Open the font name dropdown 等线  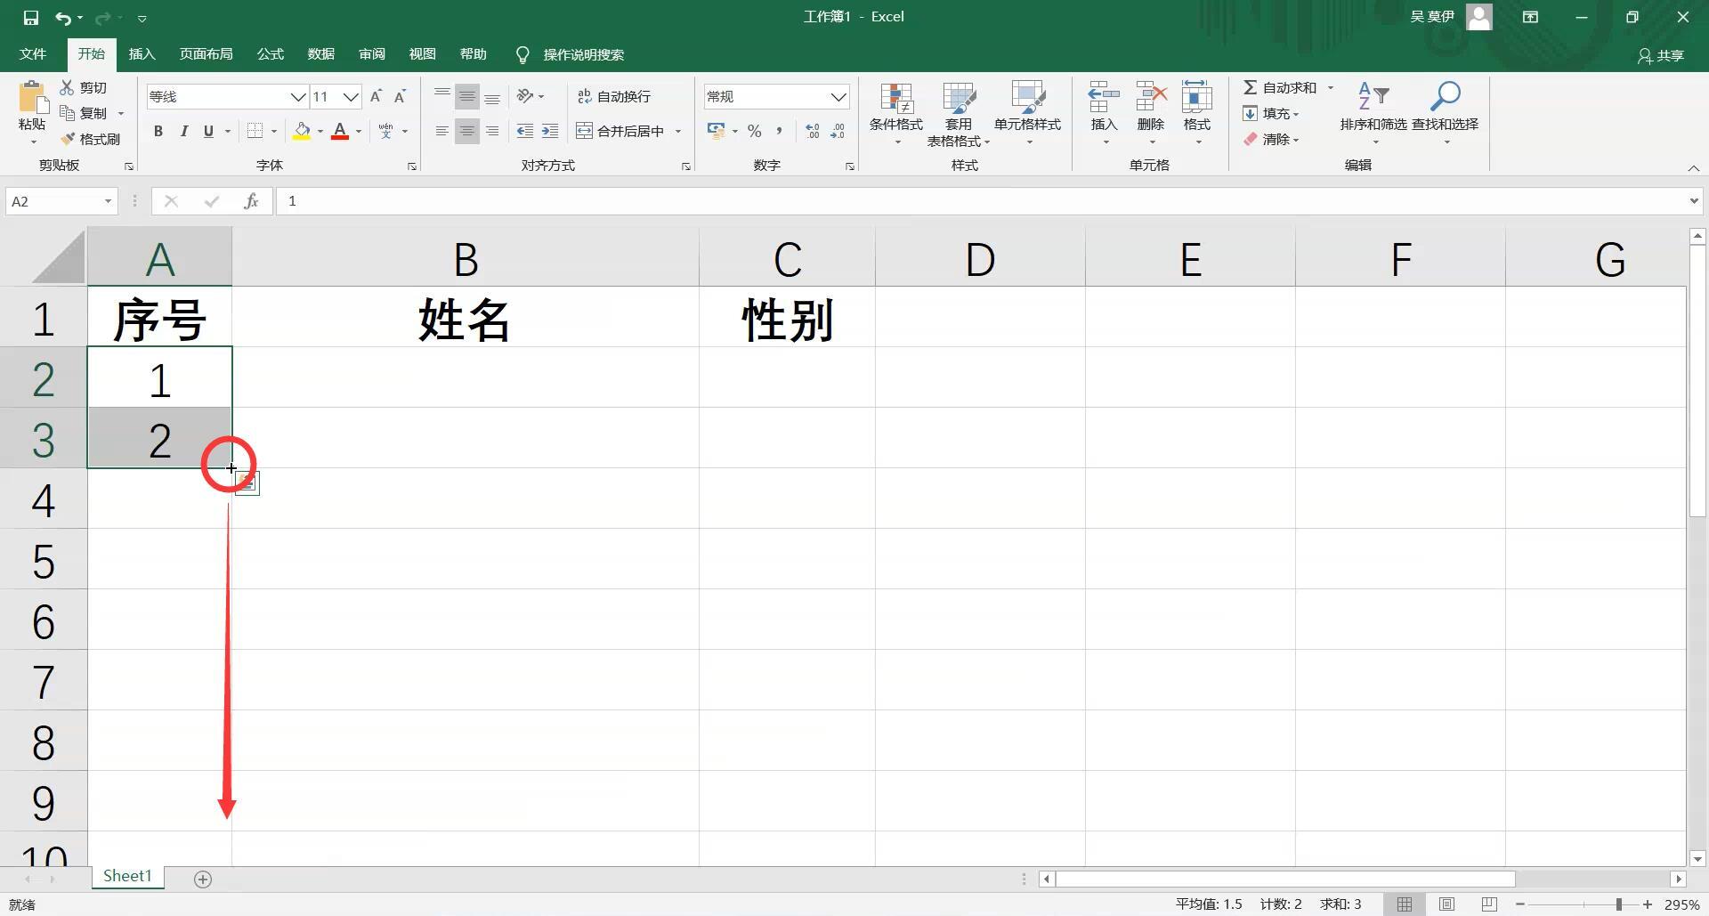coord(298,96)
